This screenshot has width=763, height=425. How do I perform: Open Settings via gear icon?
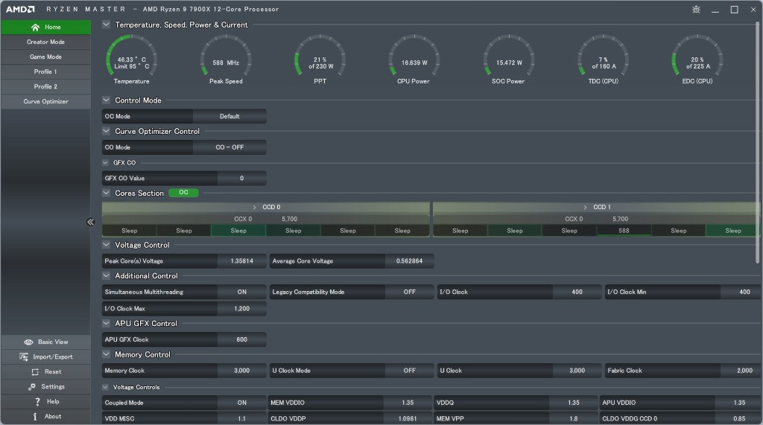click(32, 387)
